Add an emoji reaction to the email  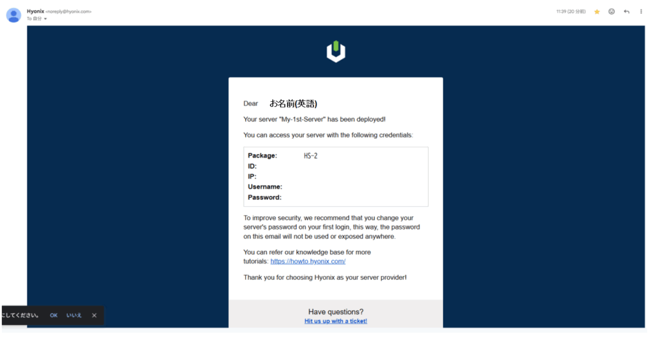pyautogui.click(x=612, y=11)
